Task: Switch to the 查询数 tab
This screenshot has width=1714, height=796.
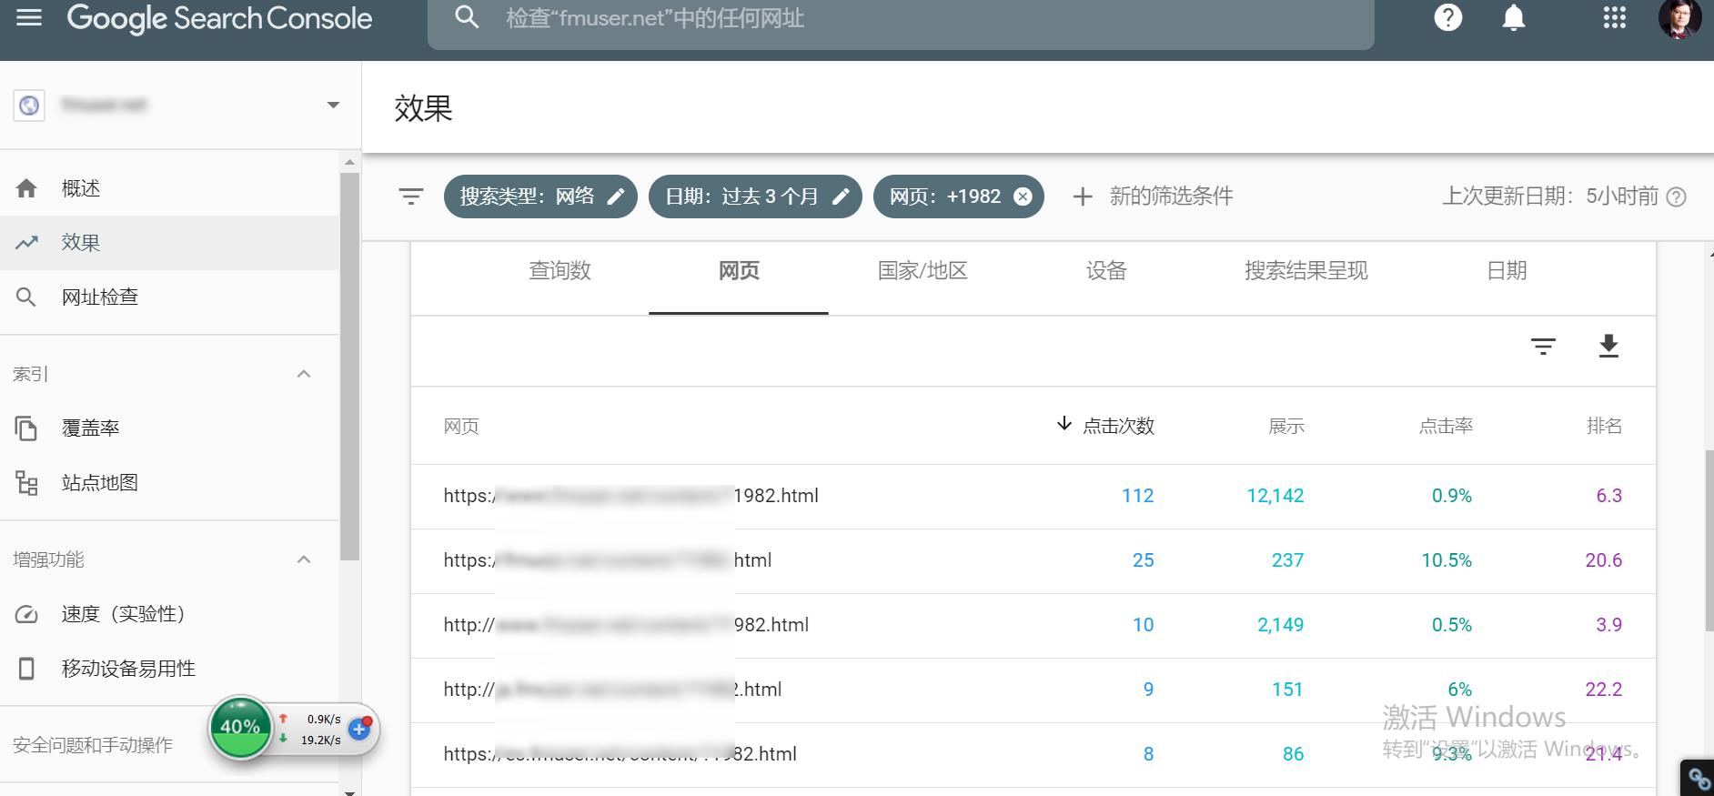Action: [x=560, y=271]
